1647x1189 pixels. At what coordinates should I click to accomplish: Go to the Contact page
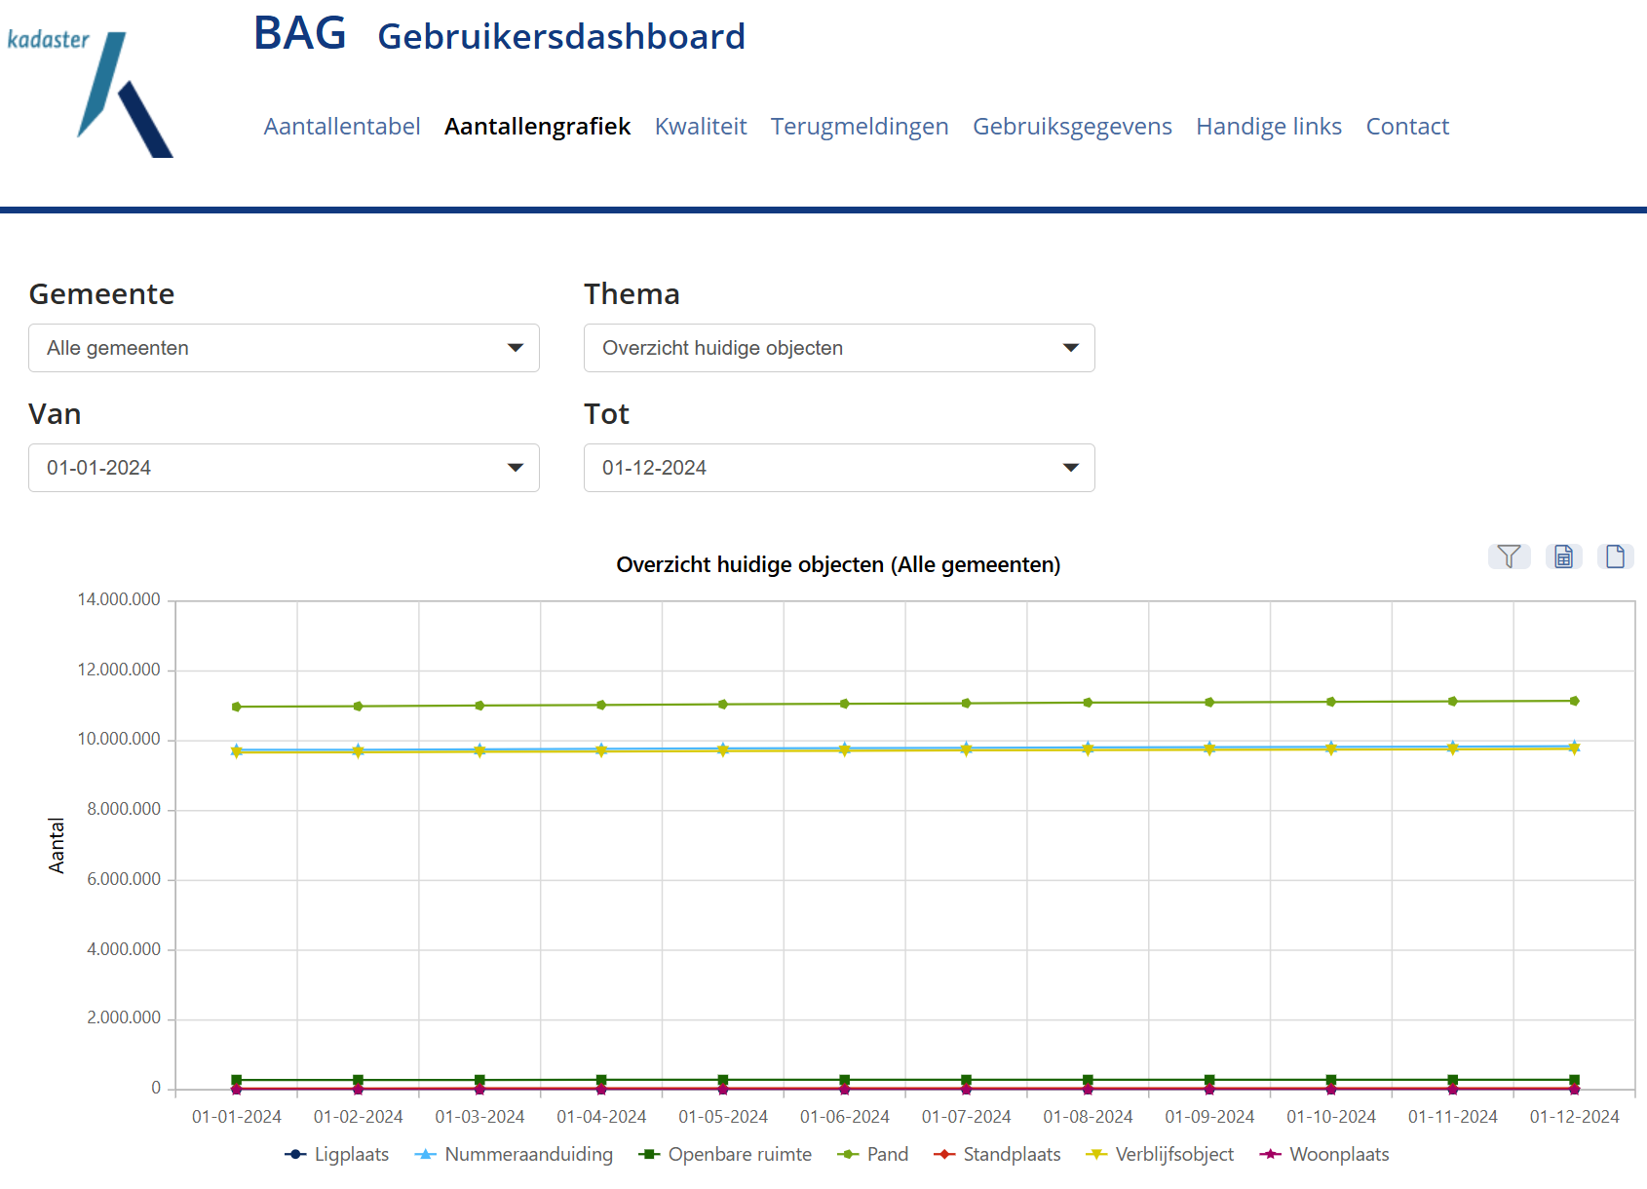(x=1407, y=127)
